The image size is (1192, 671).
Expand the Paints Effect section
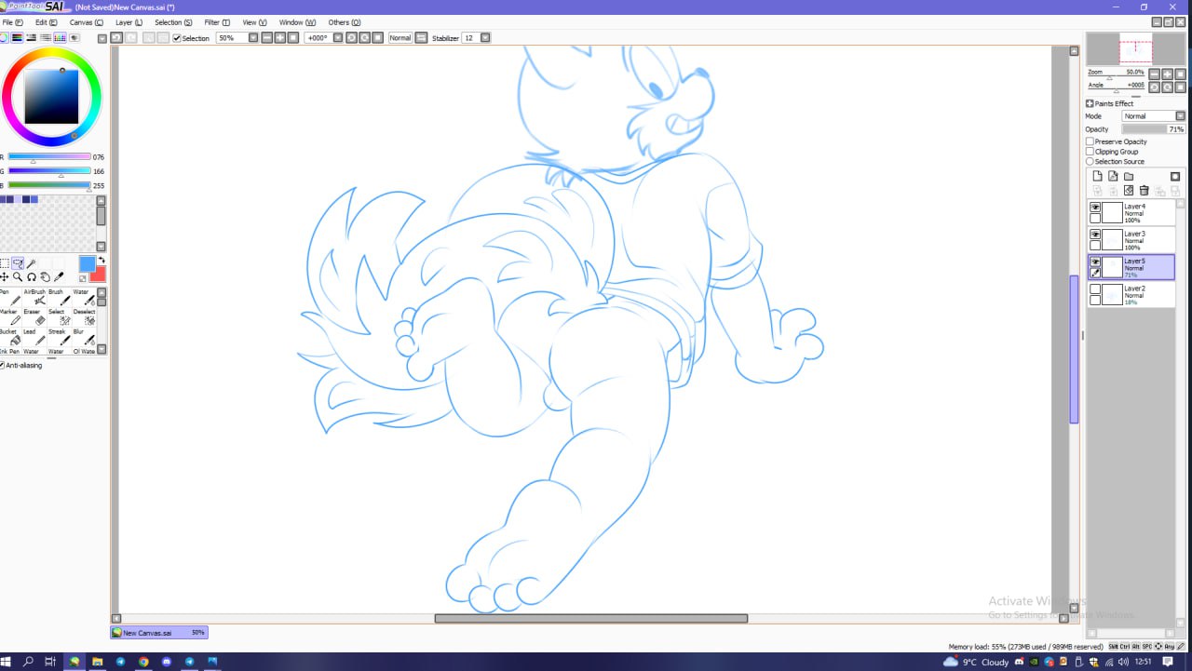[1090, 103]
